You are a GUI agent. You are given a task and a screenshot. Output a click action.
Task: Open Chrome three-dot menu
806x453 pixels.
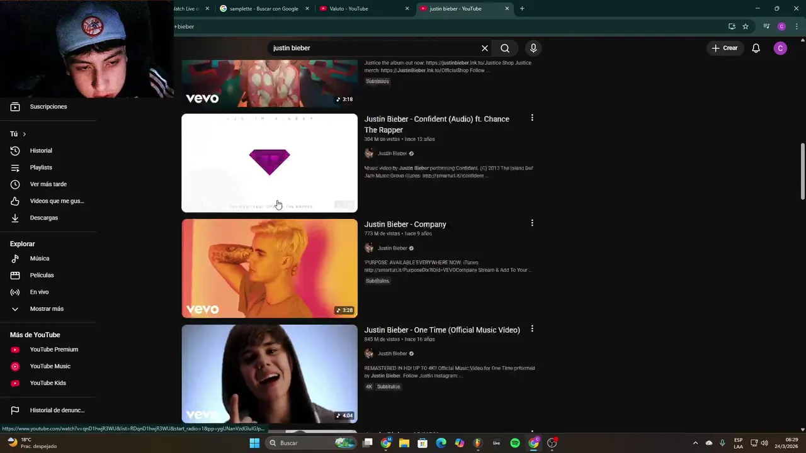[x=797, y=26]
